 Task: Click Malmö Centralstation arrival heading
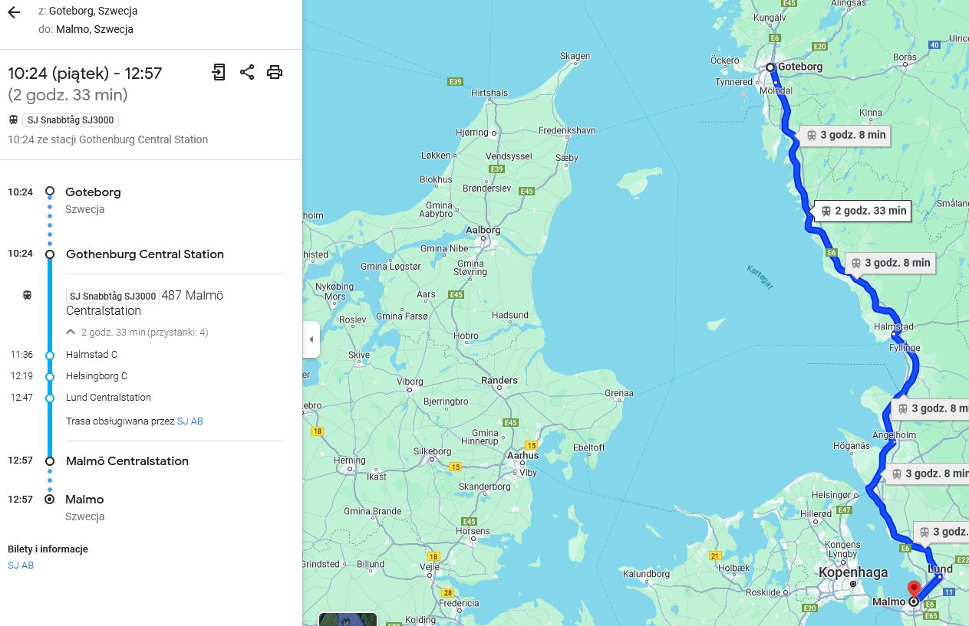[127, 461]
